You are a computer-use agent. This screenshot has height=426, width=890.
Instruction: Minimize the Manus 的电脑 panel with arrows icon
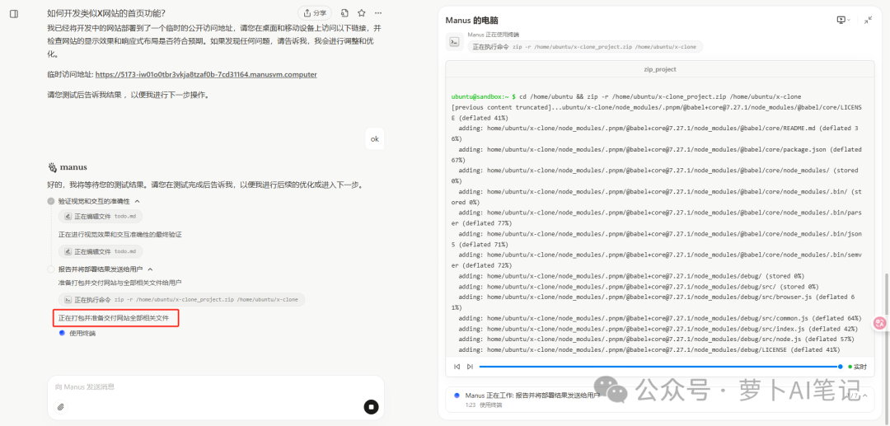coord(869,20)
